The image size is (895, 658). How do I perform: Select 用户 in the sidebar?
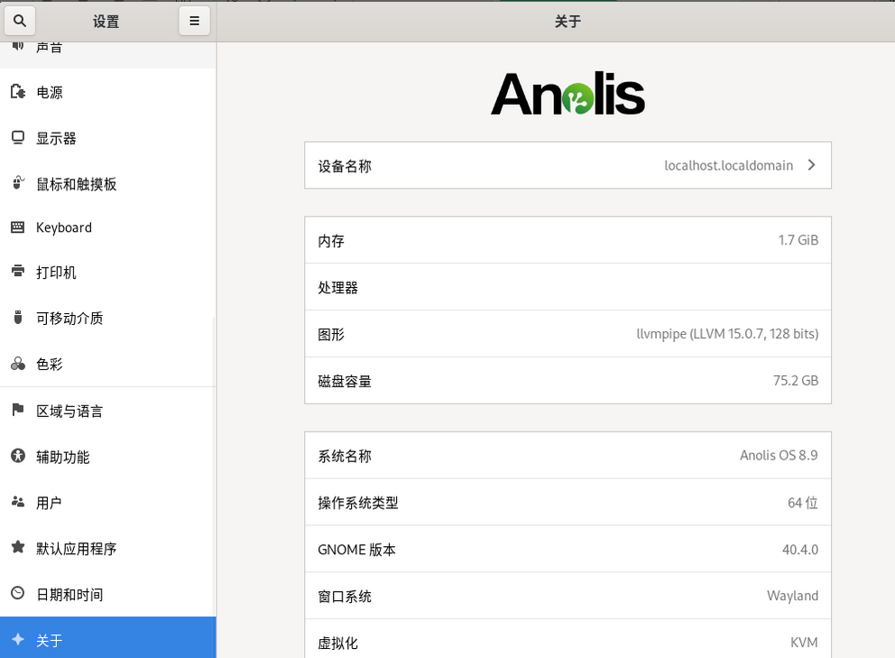tap(49, 503)
